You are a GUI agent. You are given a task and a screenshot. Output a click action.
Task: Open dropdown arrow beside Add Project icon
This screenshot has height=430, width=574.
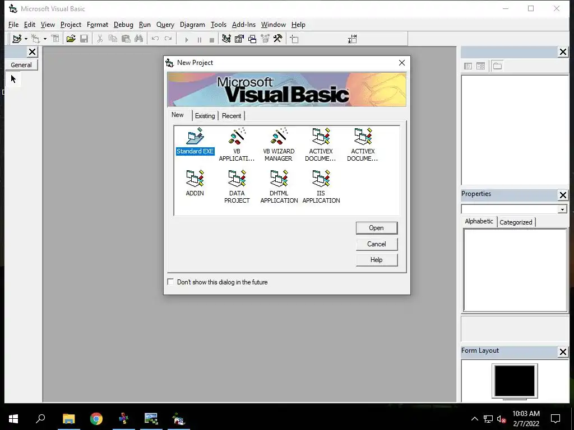pyautogui.click(x=26, y=39)
